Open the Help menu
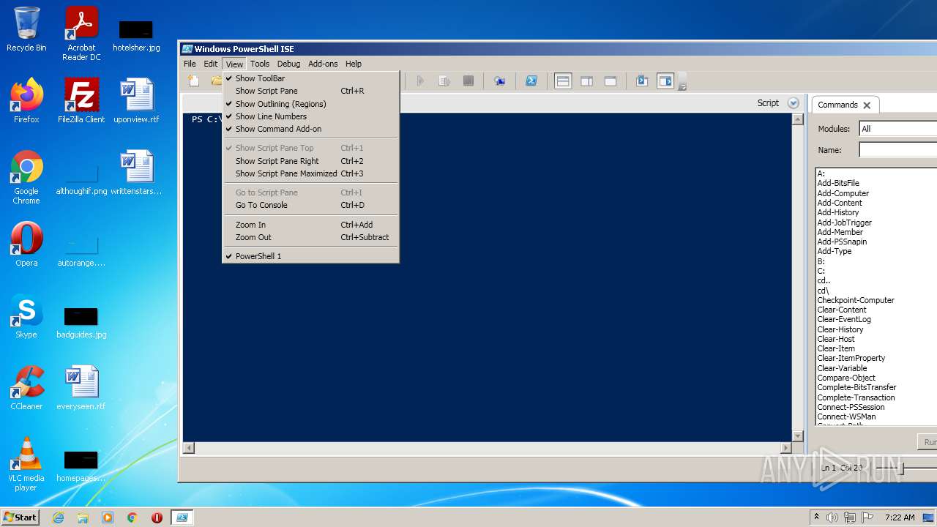Image resolution: width=937 pixels, height=527 pixels. point(354,64)
